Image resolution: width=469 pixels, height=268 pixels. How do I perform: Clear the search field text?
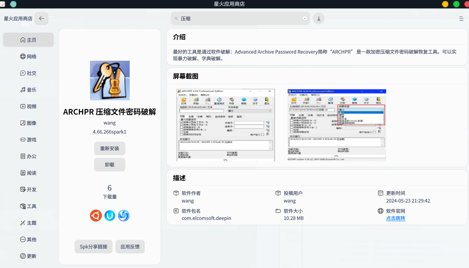(305, 18)
